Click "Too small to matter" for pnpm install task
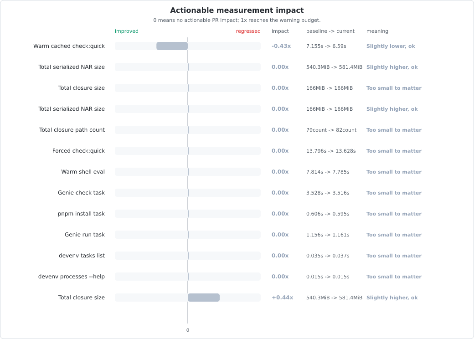The height and width of the screenshot is (339, 474). click(394, 214)
